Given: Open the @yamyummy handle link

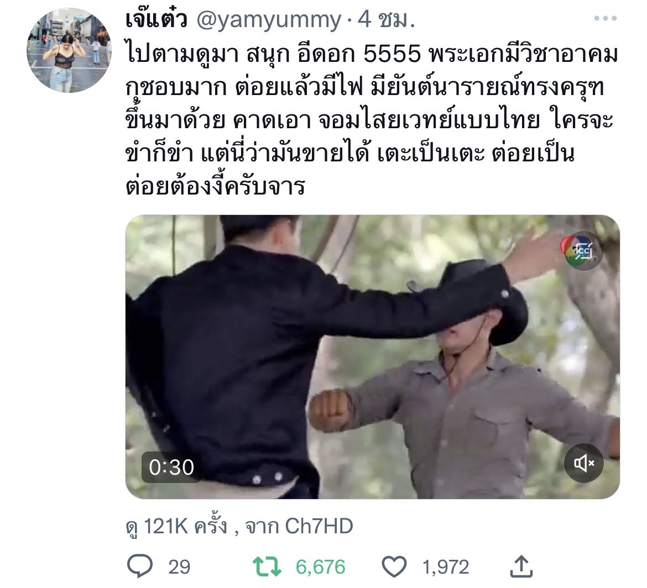Looking at the screenshot, I should click(x=269, y=19).
